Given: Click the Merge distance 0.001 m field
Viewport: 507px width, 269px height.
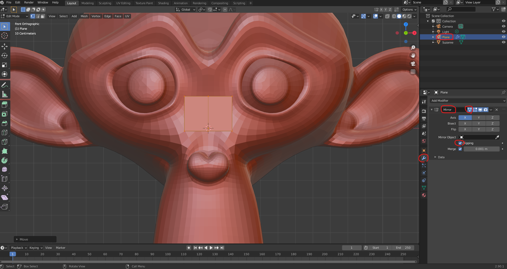Looking at the screenshot, I should tap(481, 149).
